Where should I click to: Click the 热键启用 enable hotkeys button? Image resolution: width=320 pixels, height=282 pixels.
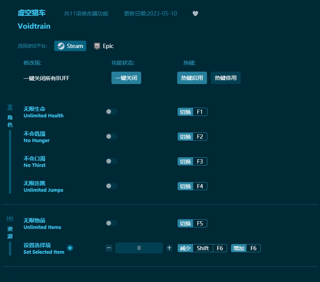tap(192, 78)
